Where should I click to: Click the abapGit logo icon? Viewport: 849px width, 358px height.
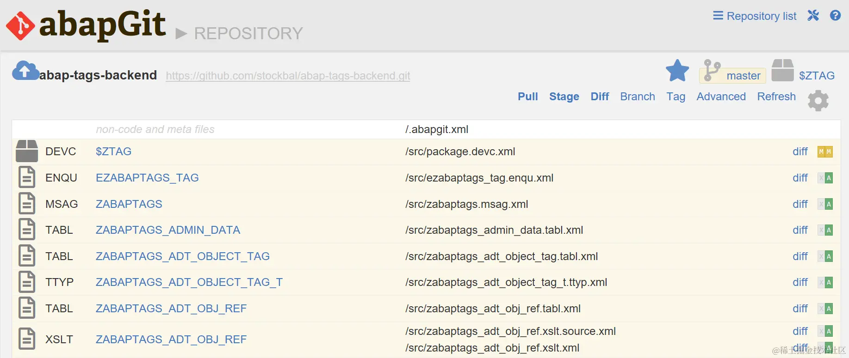click(20, 25)
